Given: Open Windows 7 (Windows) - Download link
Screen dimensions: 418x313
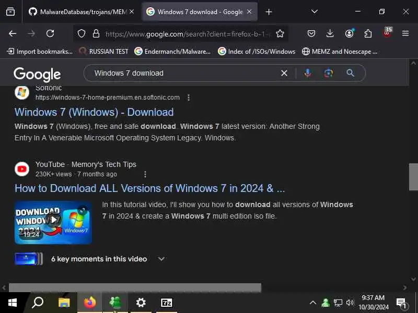Looking at the screenshot, I should [x=94, y=112].
